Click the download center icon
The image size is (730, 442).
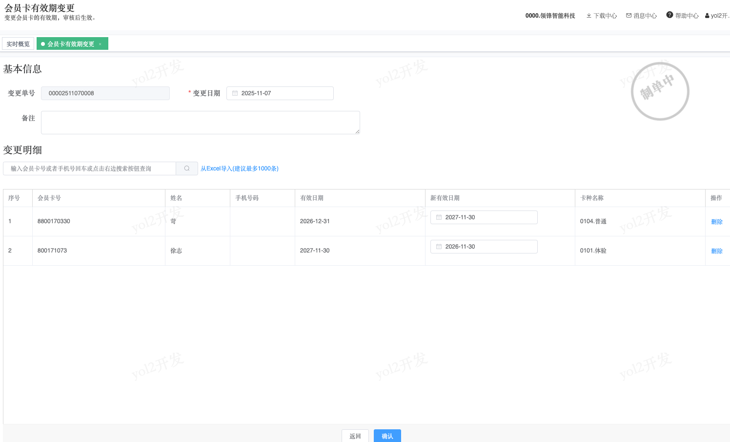589,16
